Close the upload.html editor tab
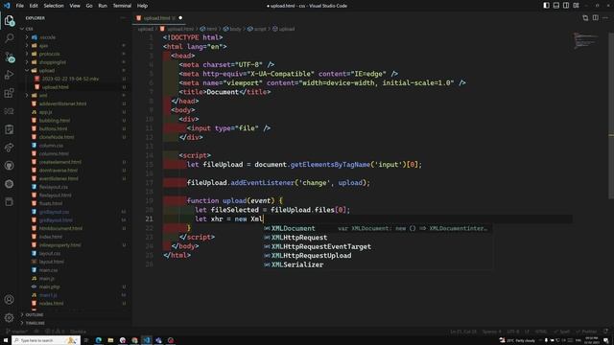This screenshot has width=614, height=345. [180, 18]
